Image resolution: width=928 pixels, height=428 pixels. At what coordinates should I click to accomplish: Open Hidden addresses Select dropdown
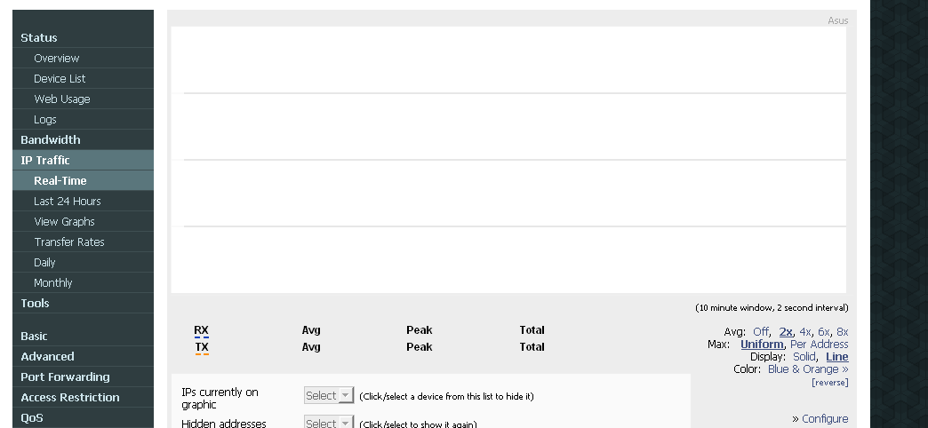(329, 423)
